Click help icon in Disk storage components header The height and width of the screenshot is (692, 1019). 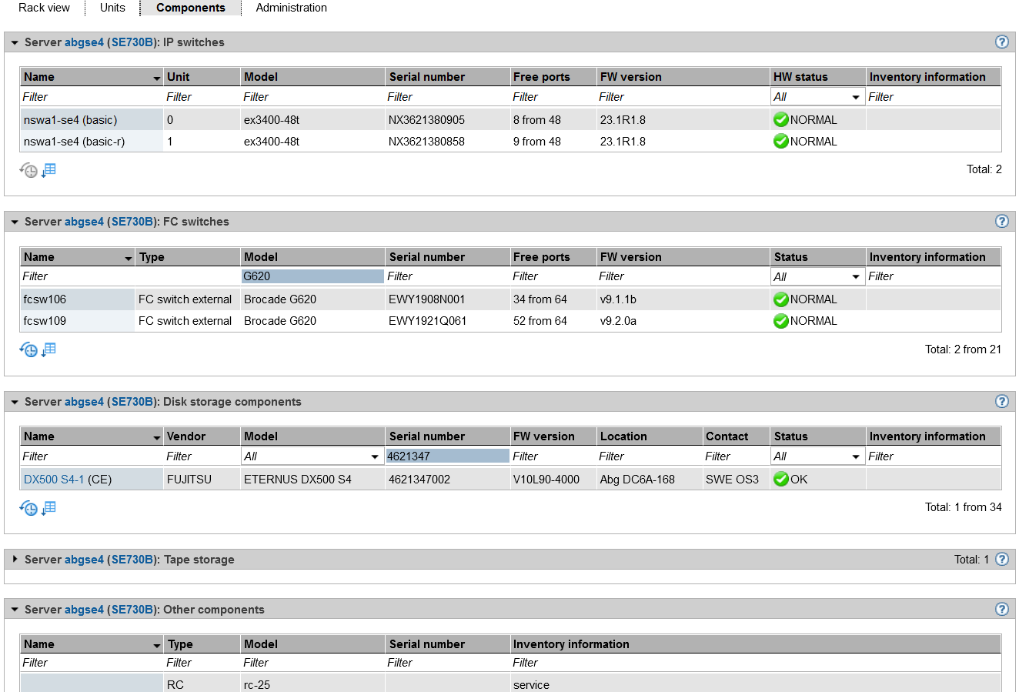pyautogui.click(x=1001, y=401)
